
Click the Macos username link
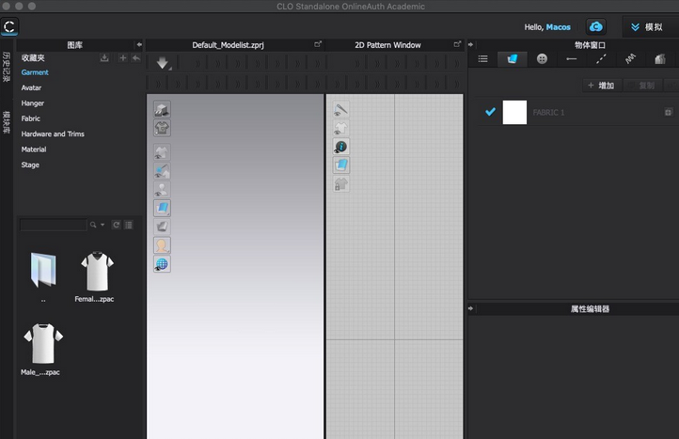click(559, 27)
